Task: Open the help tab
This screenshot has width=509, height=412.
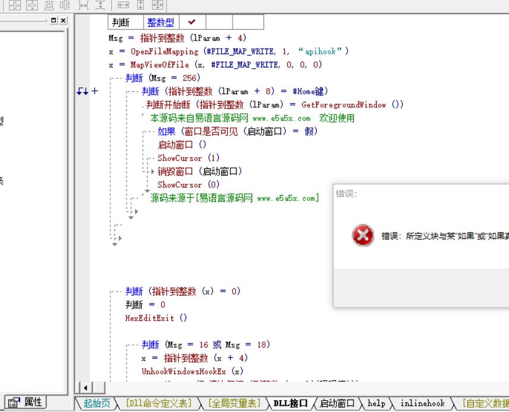Action: (376, 403)
